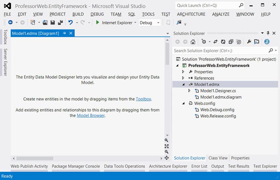Screen dimensions: 280x180
Task: Open the toolbar overflow options arrow
Action: click(x=185, y=24)
